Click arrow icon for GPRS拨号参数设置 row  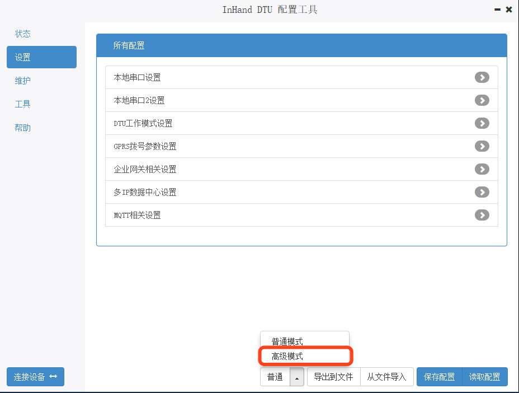coord(482,146)
